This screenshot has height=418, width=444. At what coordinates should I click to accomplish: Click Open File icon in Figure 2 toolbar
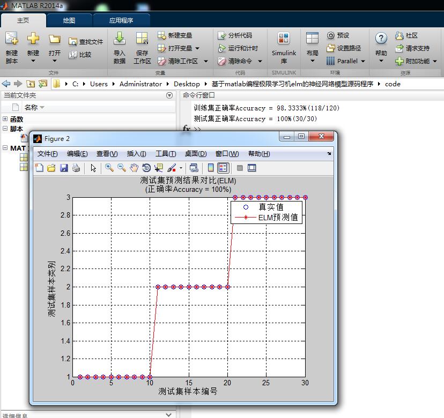point(51,168)
